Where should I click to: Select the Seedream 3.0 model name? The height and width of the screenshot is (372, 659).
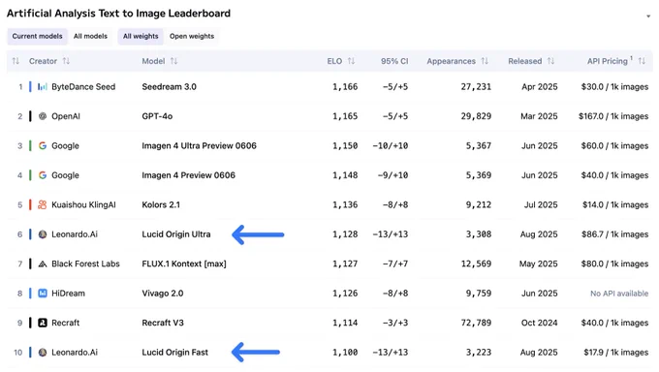(x=169, y=87)
